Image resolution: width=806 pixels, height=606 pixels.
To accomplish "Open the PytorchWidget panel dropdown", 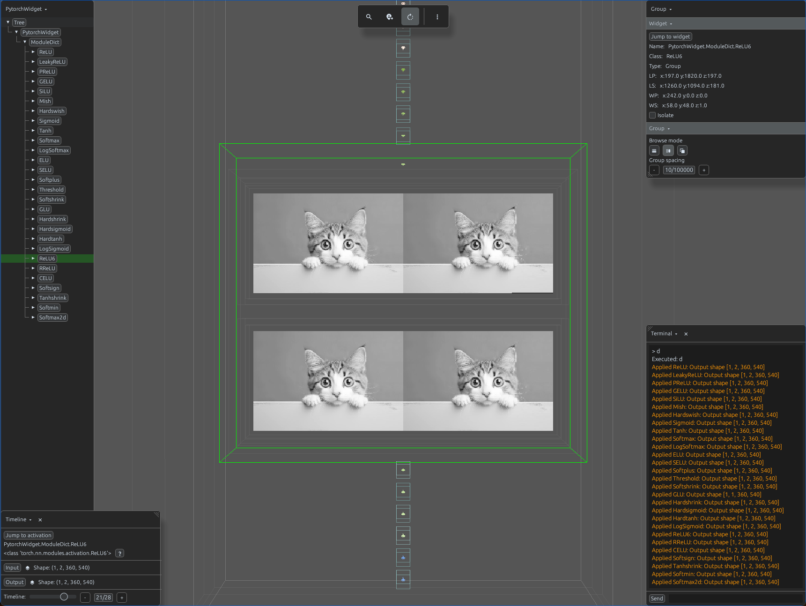I will (x=26, y=9).
